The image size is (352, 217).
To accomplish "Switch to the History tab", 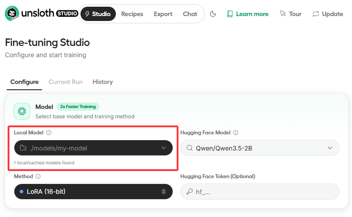I will coord(102,82).
